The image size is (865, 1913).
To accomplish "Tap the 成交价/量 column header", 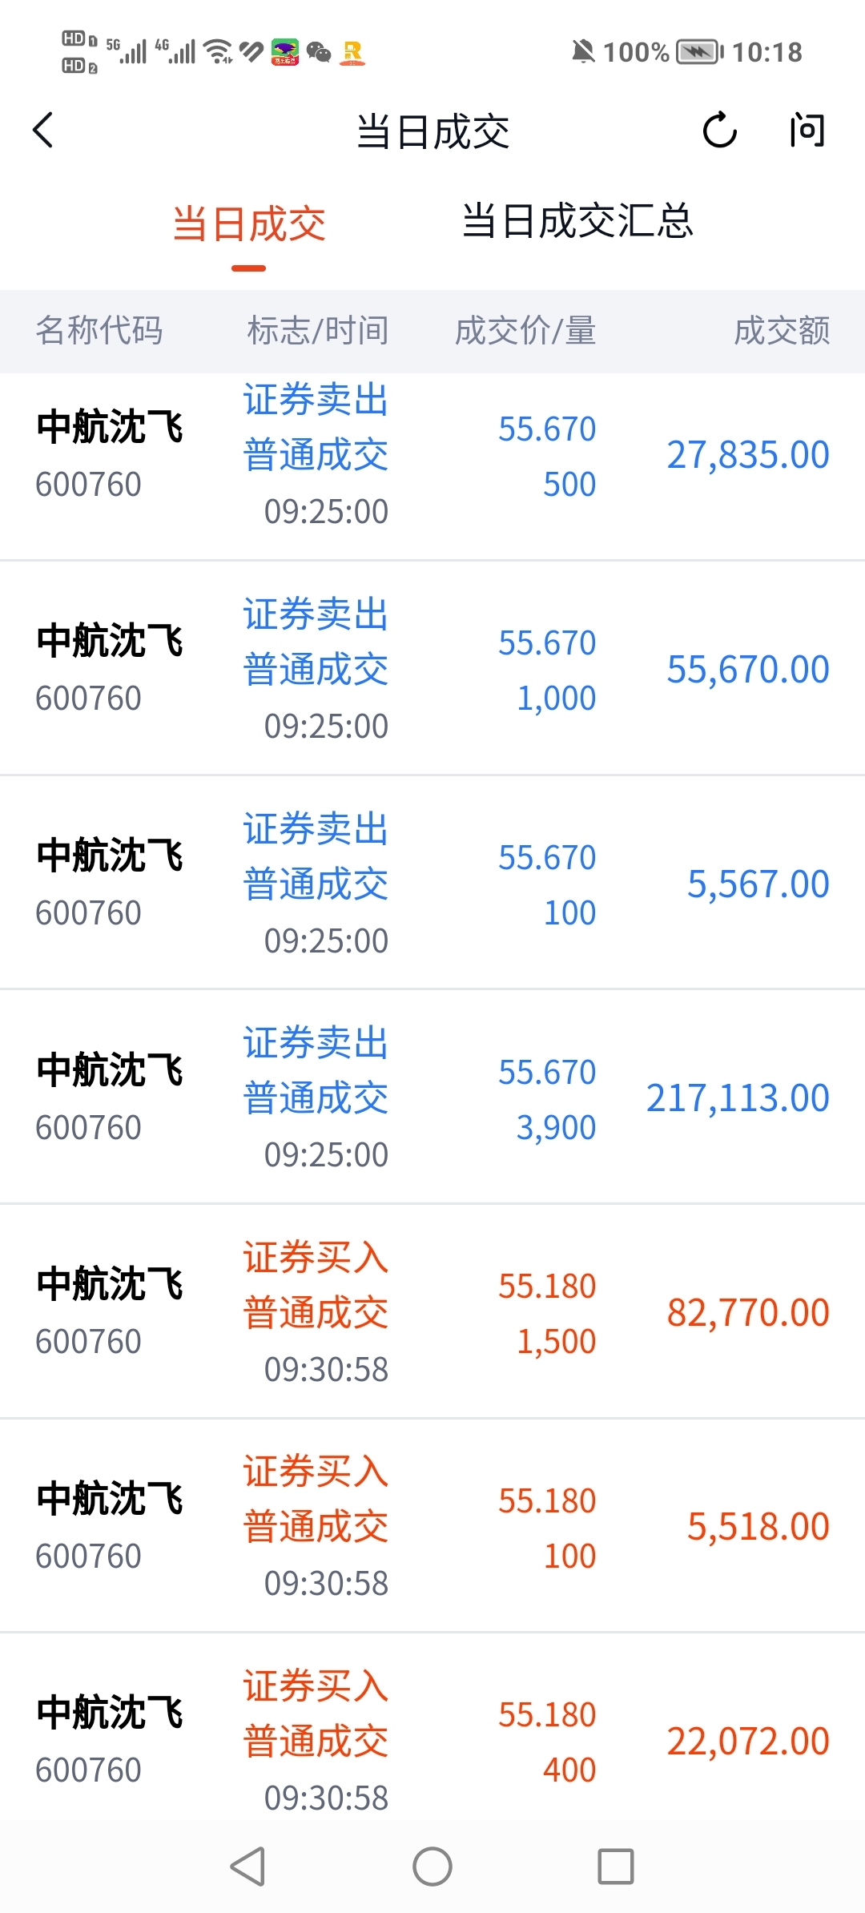I will tap(525, 331).
